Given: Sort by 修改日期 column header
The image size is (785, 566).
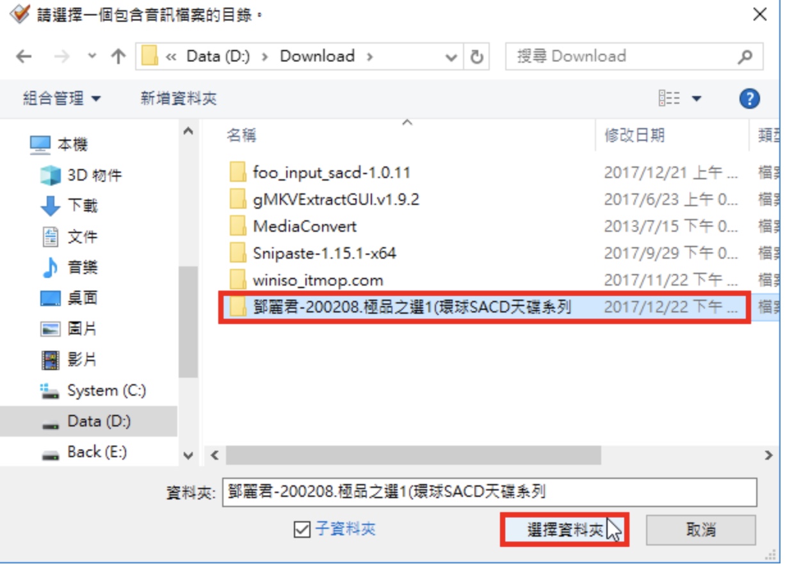Looking at the screenshot, I should click(635, 135).
